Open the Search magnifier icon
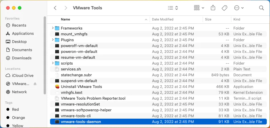This screenshot has height=128, width=270. 261,8
